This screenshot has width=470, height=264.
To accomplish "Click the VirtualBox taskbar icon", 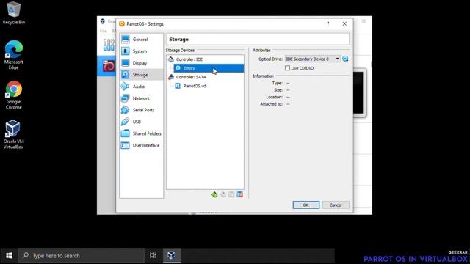I will pos(171,255).
